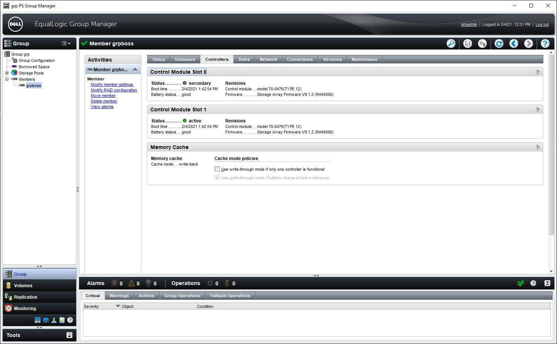Enable write-through mode if one controller functional
Viewport: 557px width, 344px height.
coord(217,169)
